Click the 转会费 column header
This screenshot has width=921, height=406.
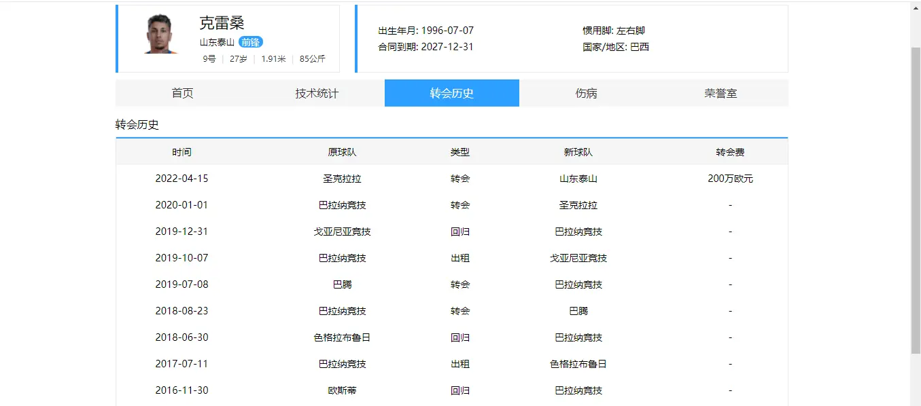730,151
